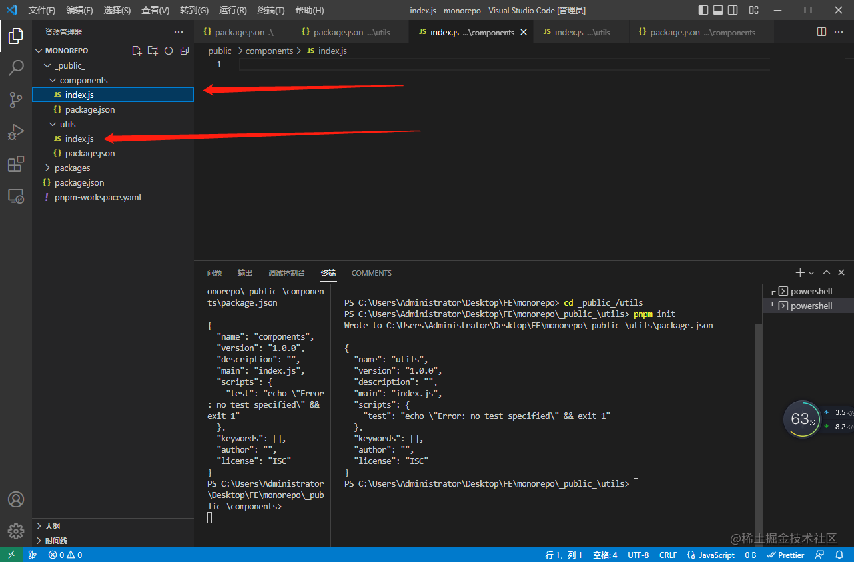Image resolution: width=854 pixels, height=562 pixels.
Task: Open the Manage gear settings icon
Action: pyautogui.click(x=16, y=531)
